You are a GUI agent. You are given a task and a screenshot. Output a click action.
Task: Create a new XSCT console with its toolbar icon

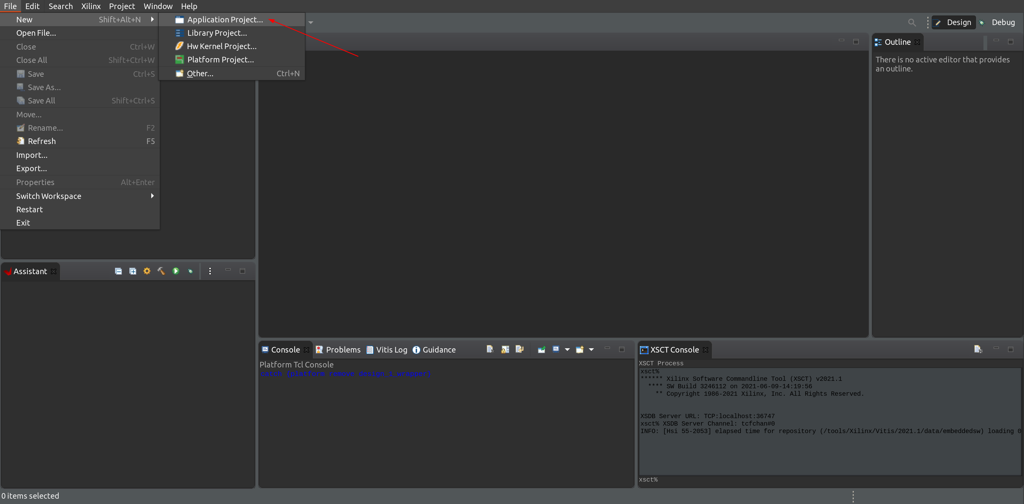click(978, 349)
